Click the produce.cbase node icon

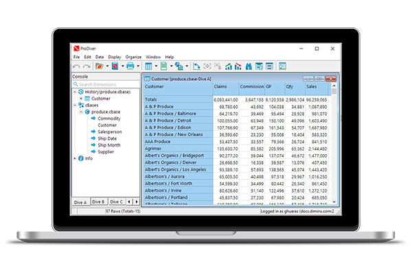pos(87,112)
